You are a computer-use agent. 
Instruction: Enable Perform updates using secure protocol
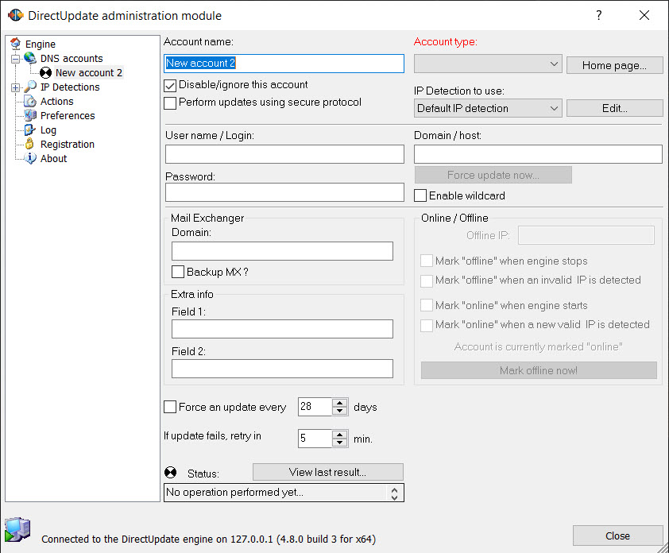click(x=170, y=102)
